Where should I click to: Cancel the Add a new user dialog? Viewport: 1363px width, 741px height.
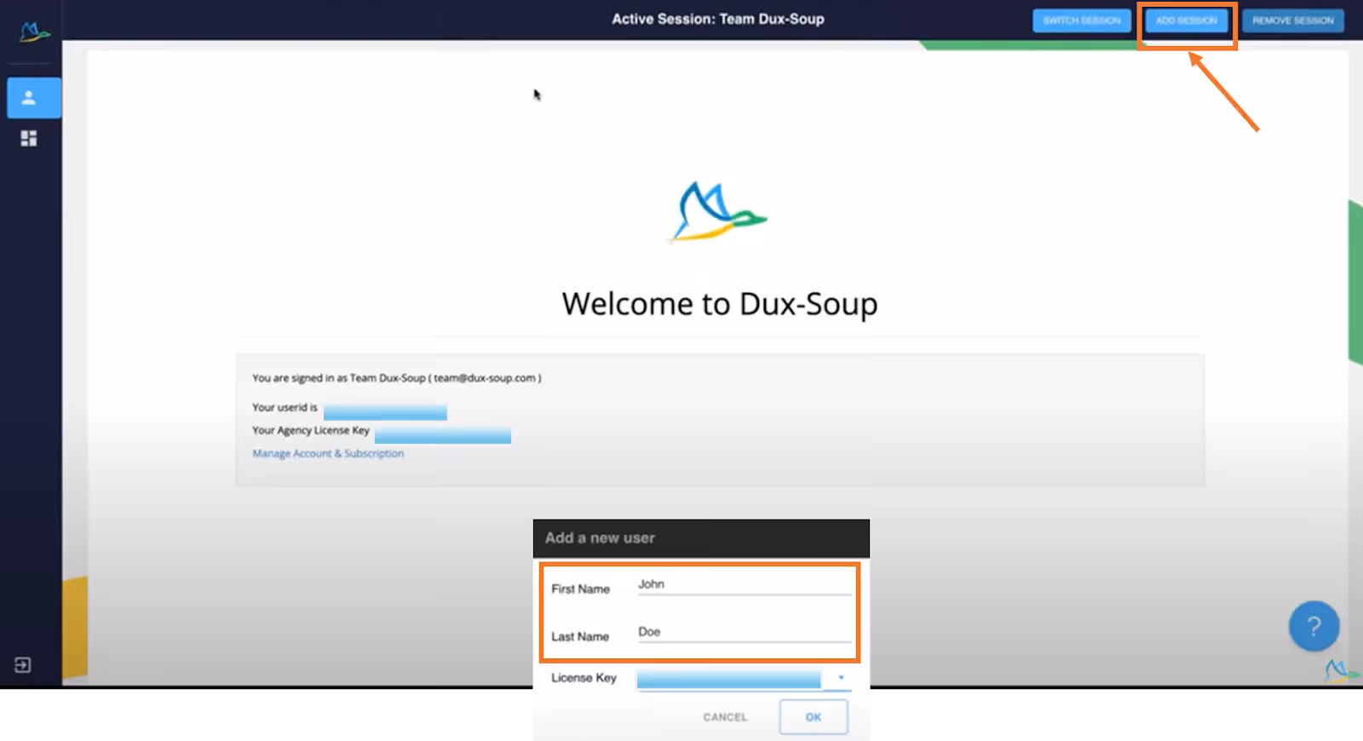tap(725, 717)
